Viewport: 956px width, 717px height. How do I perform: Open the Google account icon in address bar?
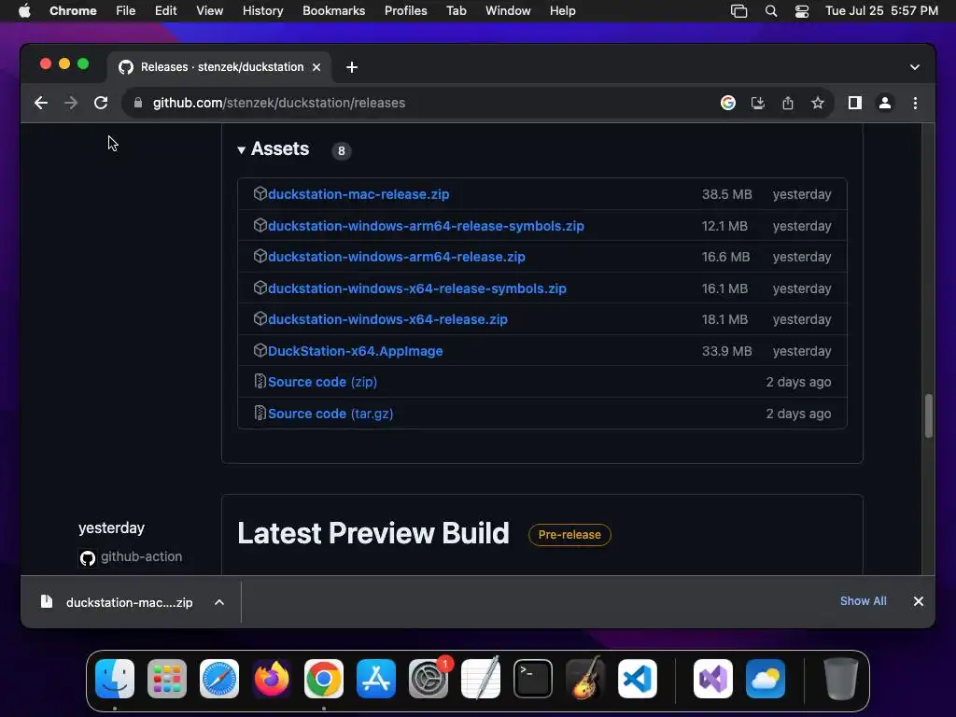[728, 103]
